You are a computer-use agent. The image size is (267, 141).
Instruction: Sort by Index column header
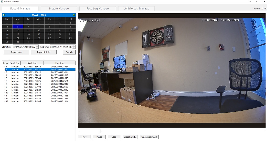6,63
